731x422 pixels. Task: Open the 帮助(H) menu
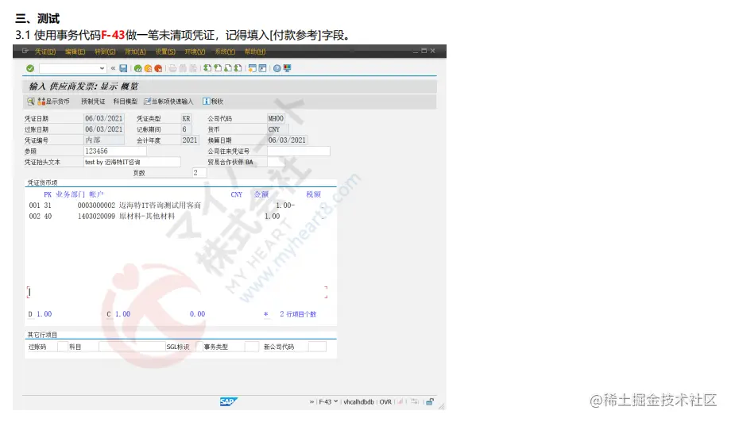pos(255,52)
